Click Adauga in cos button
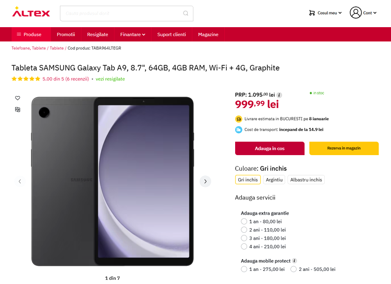Image resolution: width=391 pixels, height=284 pixels. pos(270,148)
